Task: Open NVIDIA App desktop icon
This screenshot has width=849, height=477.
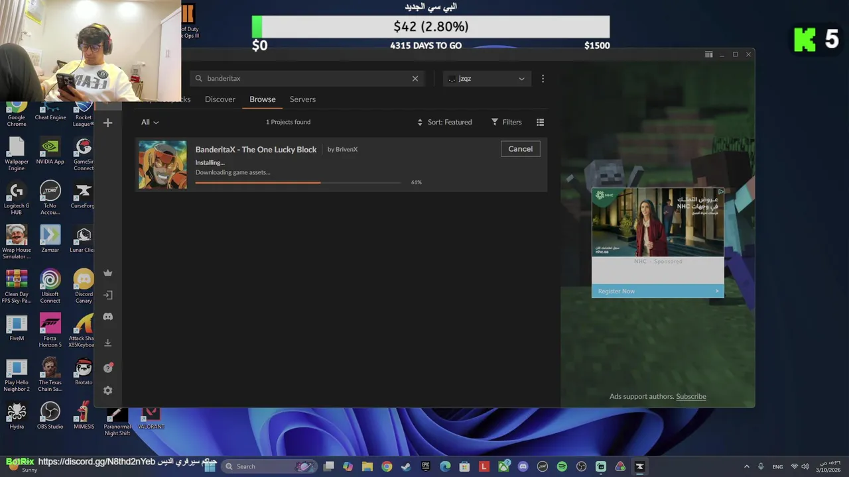Action: click(50, 151)
